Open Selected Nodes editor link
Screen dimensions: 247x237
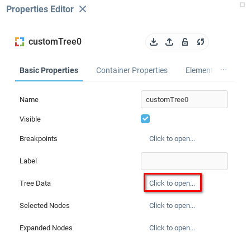[172, 205]
